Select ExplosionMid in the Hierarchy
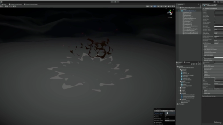Viewport: 223px width, 125px height. tap(188, 14)
